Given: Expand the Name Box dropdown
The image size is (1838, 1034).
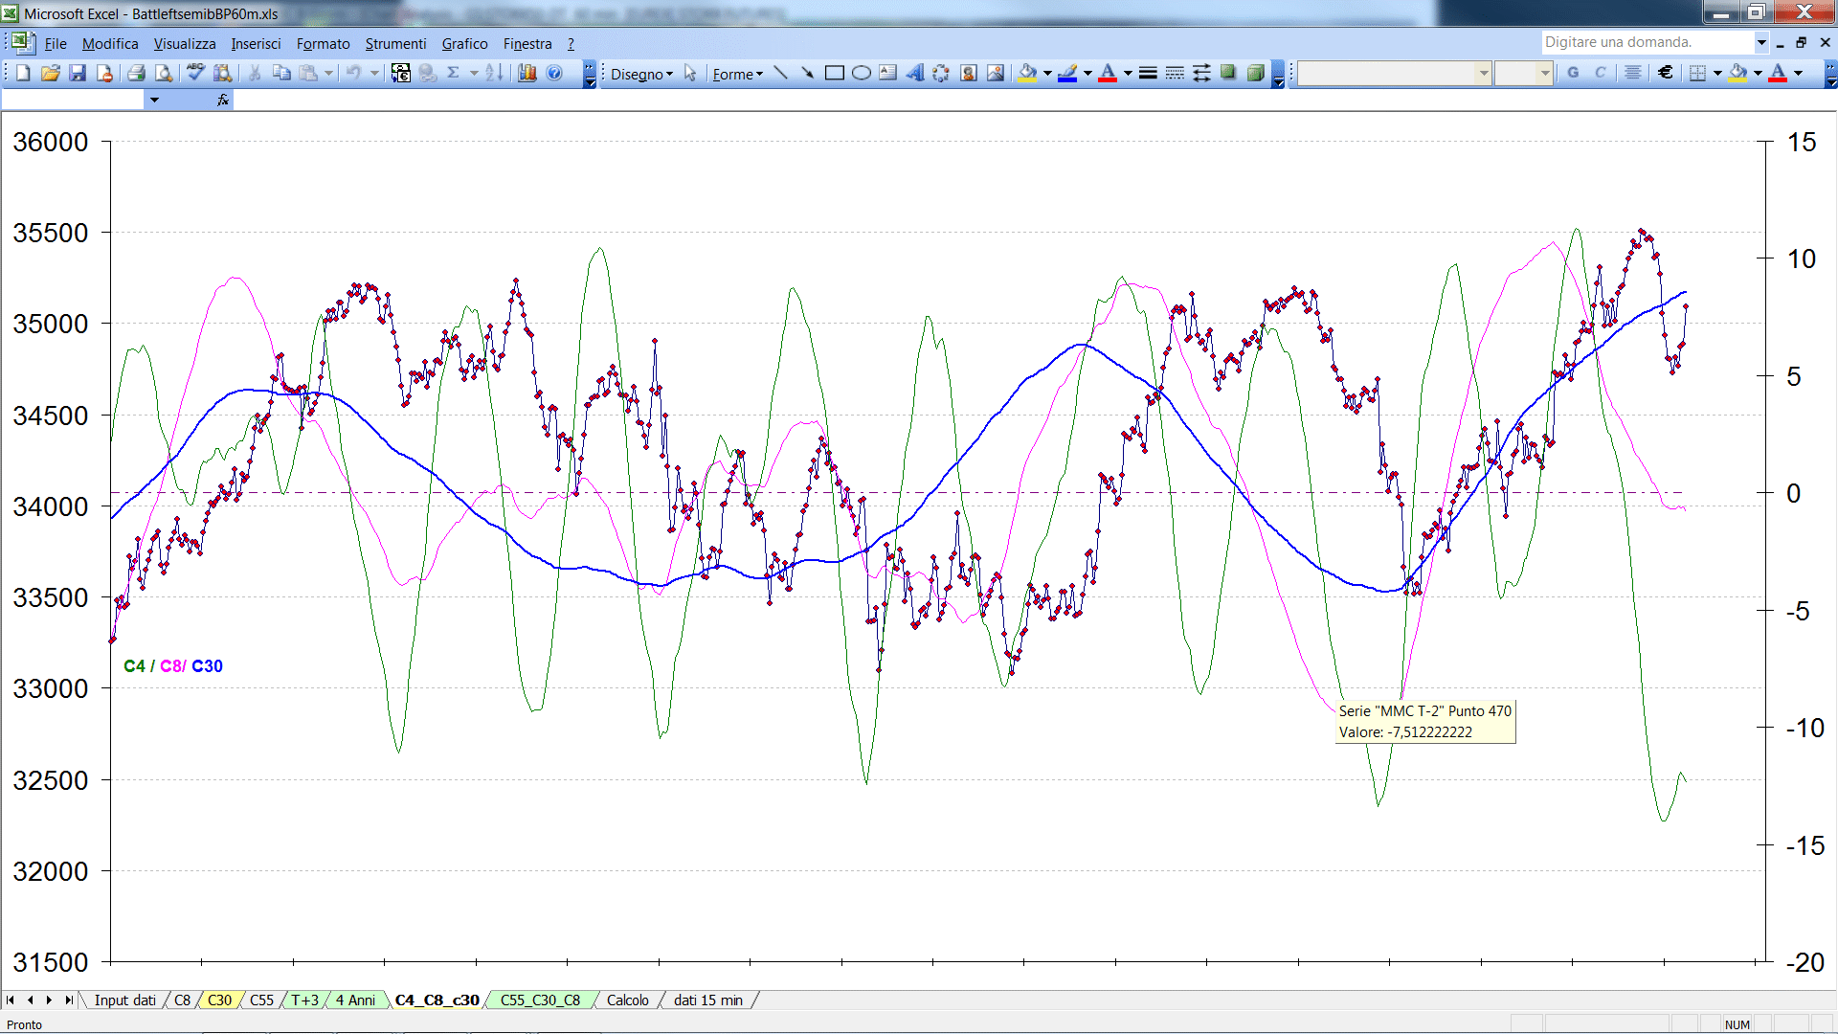Looking at the screenshot, I should tap(154, 100).
